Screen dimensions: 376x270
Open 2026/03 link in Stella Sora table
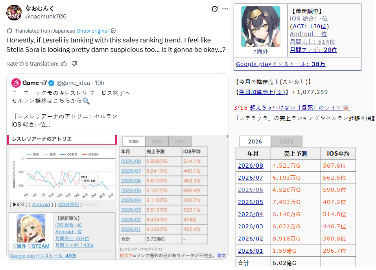tap(251, 226)
